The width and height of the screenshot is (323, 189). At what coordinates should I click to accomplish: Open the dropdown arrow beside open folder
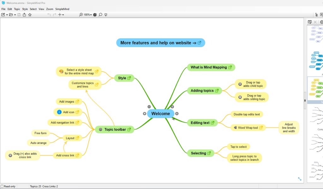(15, 15)
